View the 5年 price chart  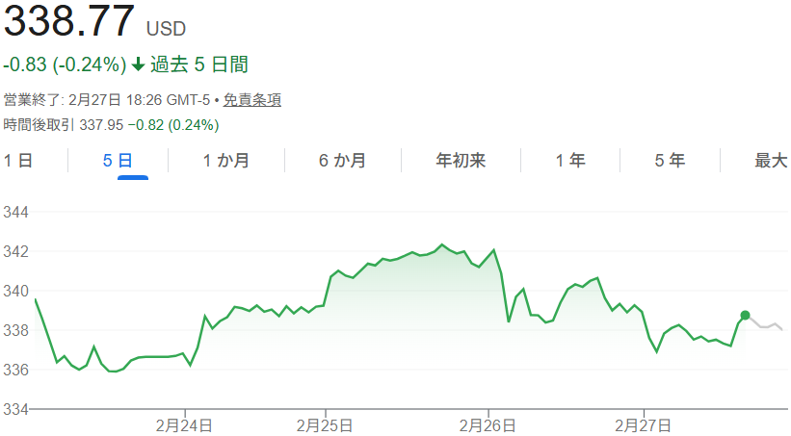[x=670, y=161]
